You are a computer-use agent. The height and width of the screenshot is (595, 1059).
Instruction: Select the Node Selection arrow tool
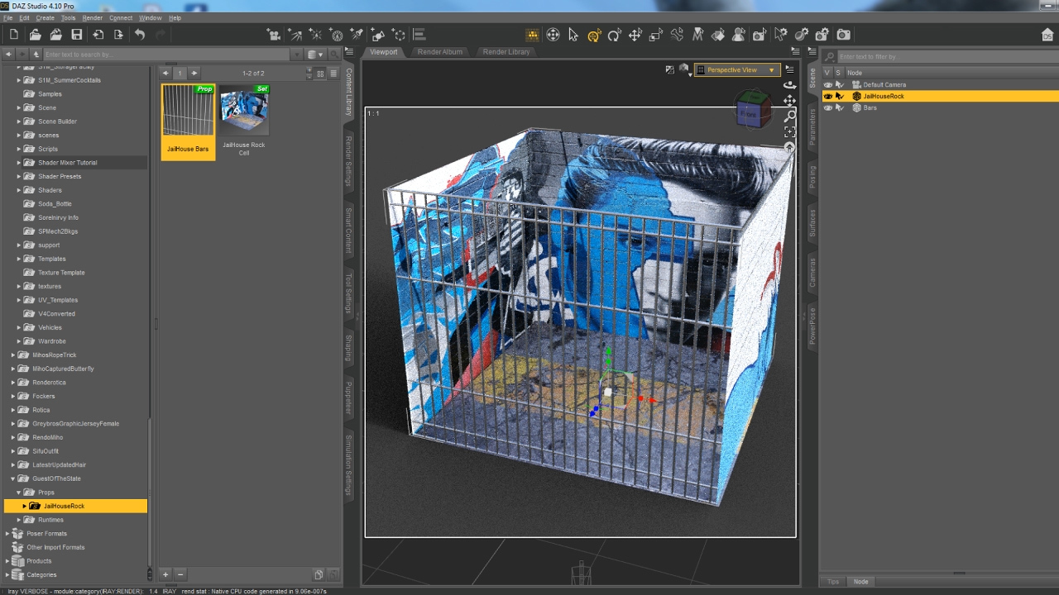coord(573,35)
